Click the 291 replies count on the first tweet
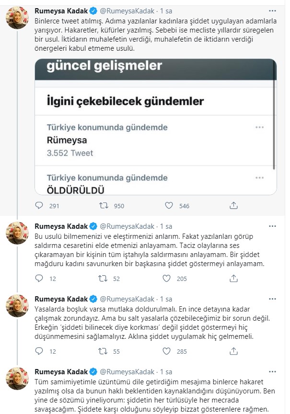This screenshot has width=290, height=414. 55,205
